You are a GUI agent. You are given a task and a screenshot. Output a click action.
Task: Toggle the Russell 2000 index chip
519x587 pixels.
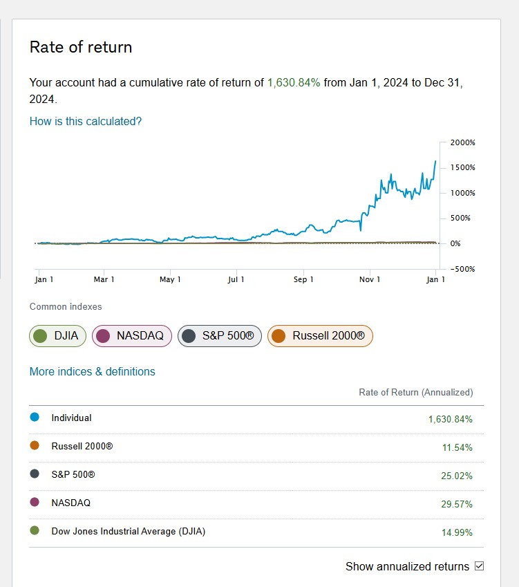click(x=320, y=336)
